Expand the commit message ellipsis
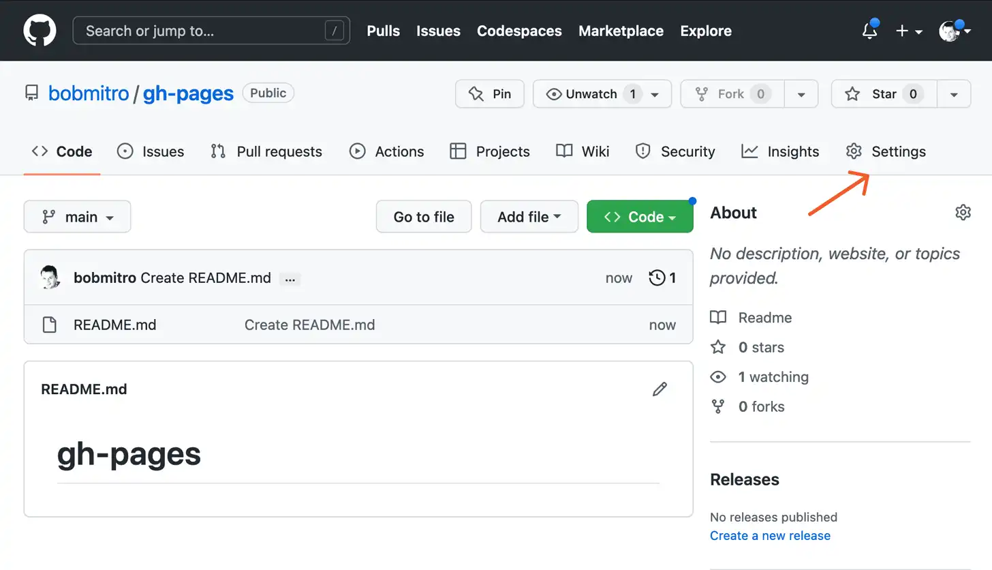Screen dimensions: 992x570 pyautogui.click(x=290, y=279)
